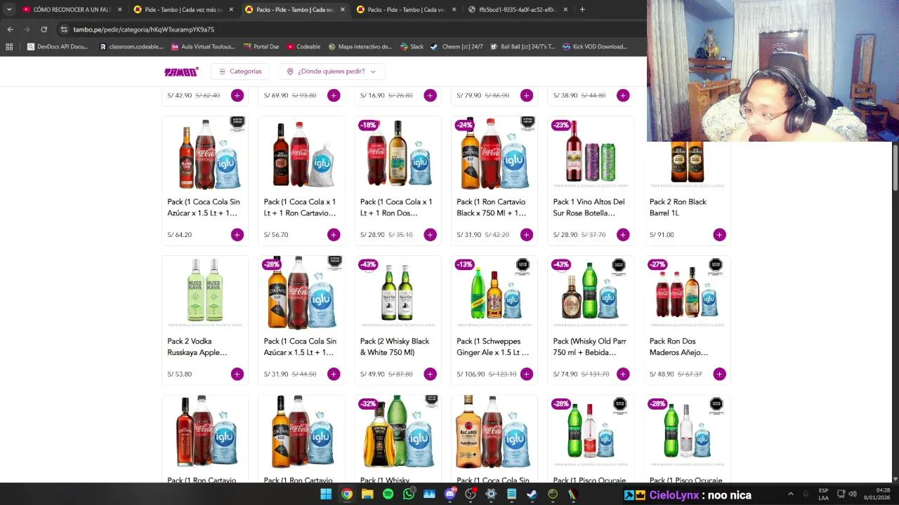The image size is (899, 505).
Task: Open Slack bookmark
Action: click(x=412, y=47)
